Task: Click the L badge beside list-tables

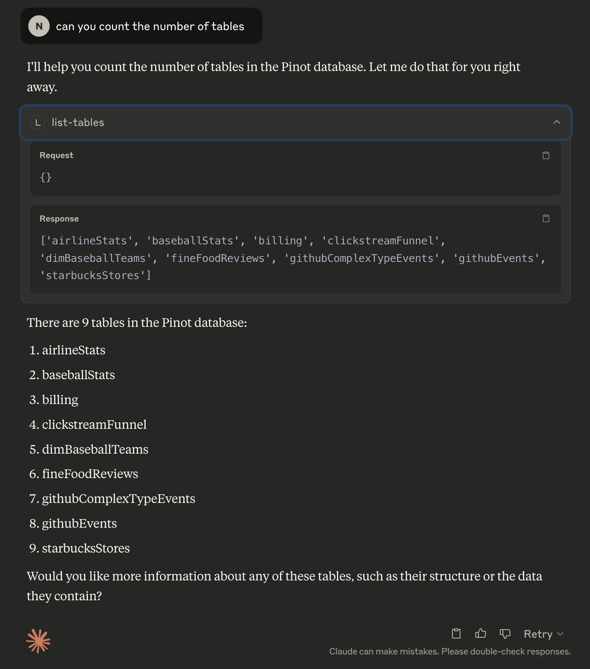Action: [38, 123]
